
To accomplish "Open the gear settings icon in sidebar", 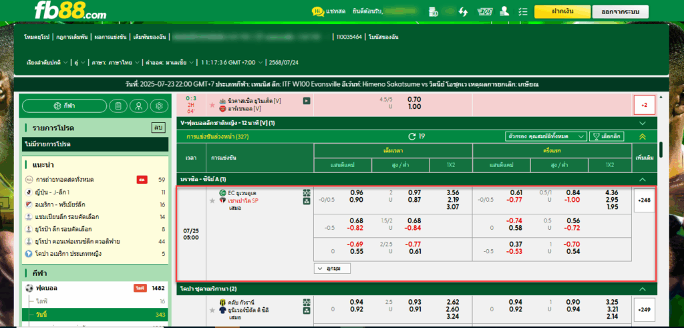I will (x=159, y=106).
